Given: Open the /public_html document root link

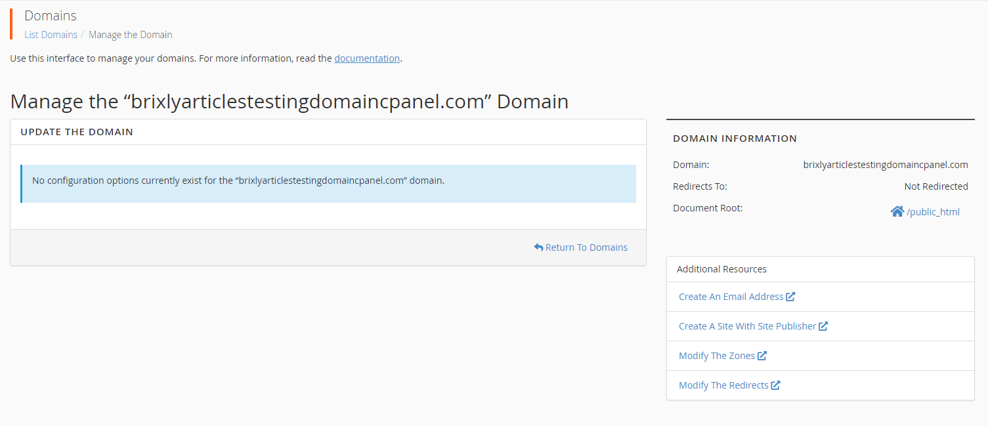Looking at the screenshot, I should [933, 211].
